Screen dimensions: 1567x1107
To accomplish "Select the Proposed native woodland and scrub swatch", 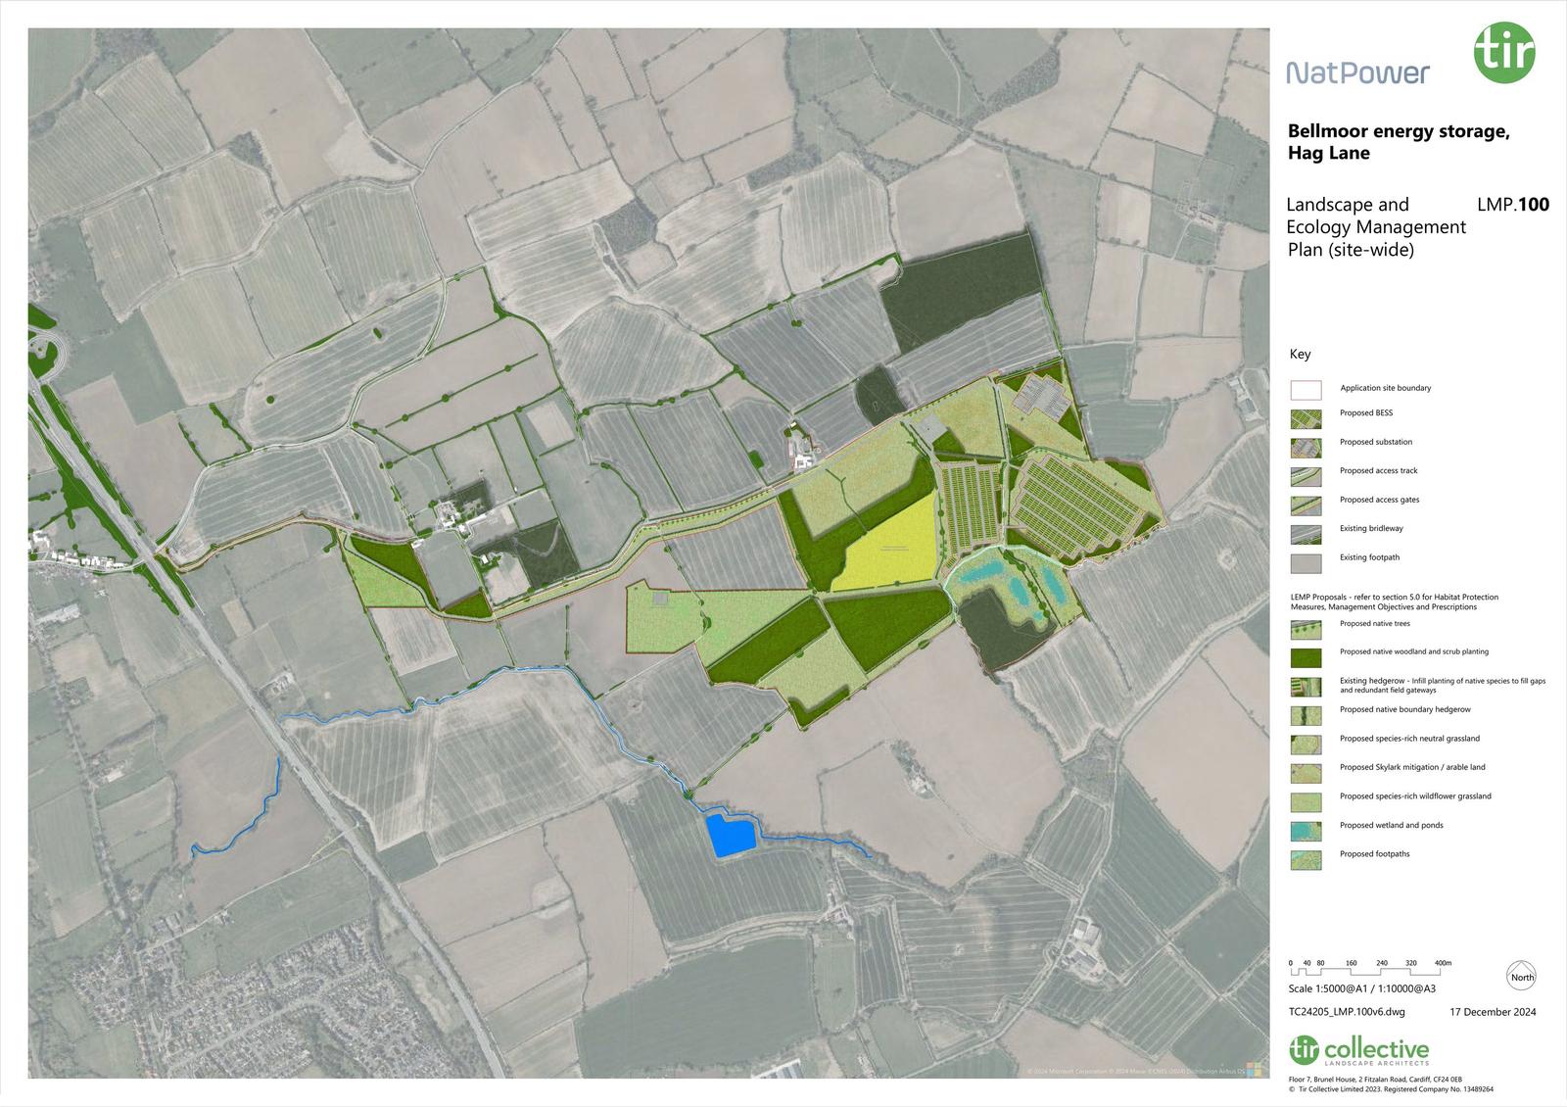I will coord(1306,657).
